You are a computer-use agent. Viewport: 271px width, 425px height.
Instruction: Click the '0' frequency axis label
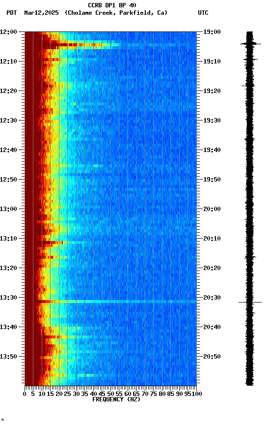tap(25, 394)
